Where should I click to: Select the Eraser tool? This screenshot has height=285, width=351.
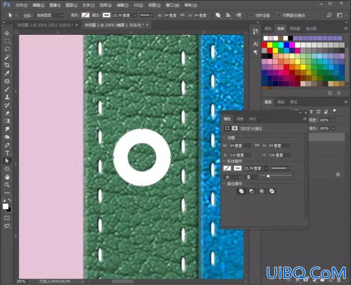[x=7, y=113]
